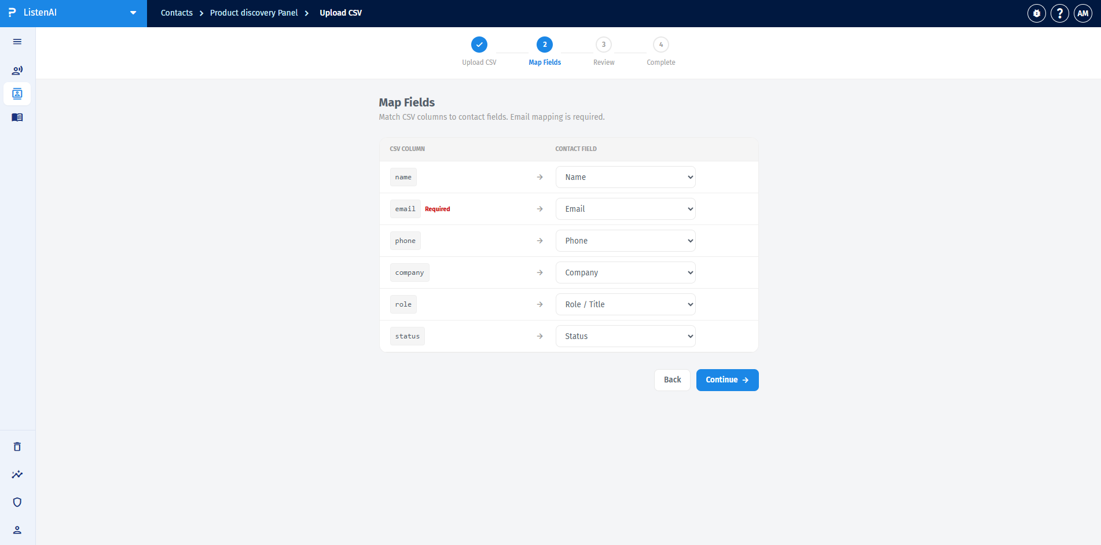Open the user profile icon in sidebar

(17, 530)
